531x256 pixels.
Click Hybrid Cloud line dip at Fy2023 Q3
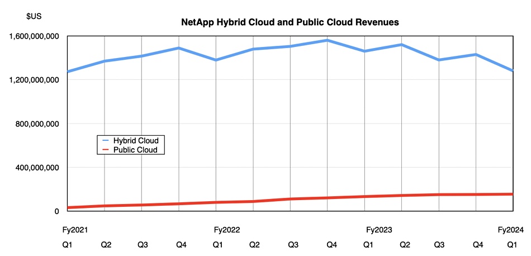[x=439, y=60]
